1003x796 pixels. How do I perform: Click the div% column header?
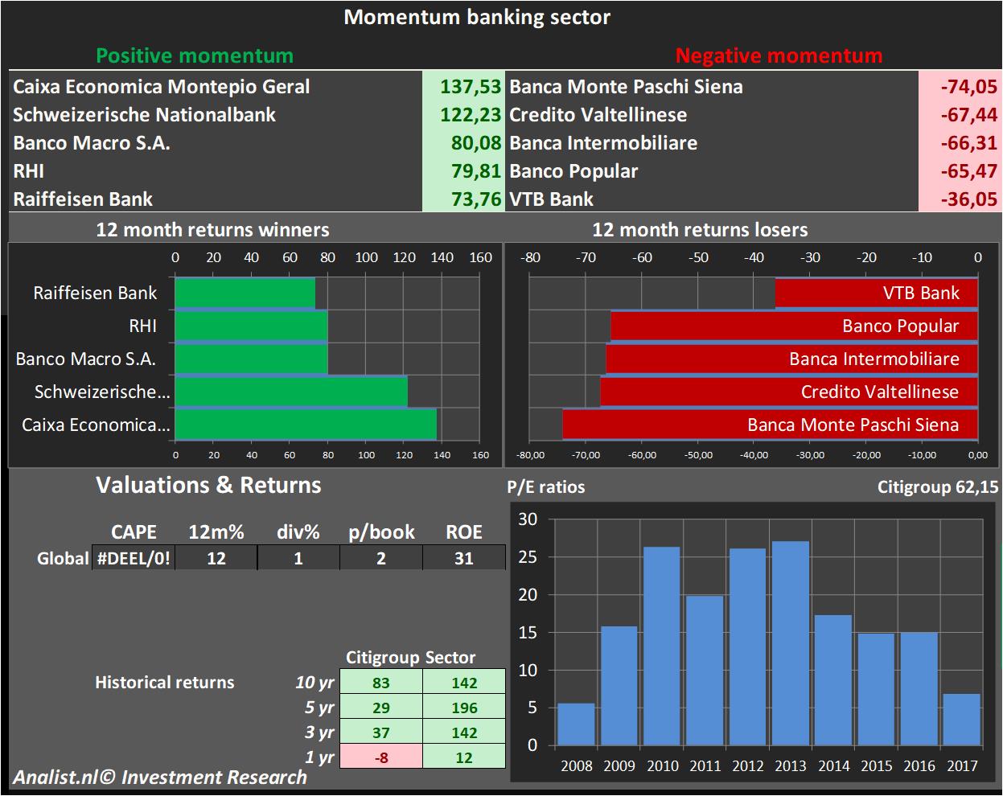[298, 532]
